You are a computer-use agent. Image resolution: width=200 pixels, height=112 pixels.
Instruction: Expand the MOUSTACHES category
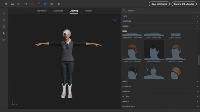[160, 106]
